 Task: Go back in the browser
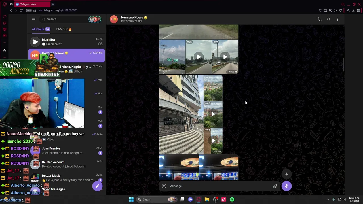point(11,10)
